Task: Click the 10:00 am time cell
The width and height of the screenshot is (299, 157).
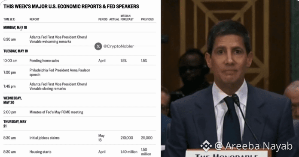Action: [10, 61]
